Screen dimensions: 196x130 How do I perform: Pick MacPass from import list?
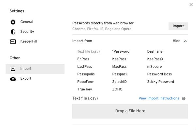[119, 67]
